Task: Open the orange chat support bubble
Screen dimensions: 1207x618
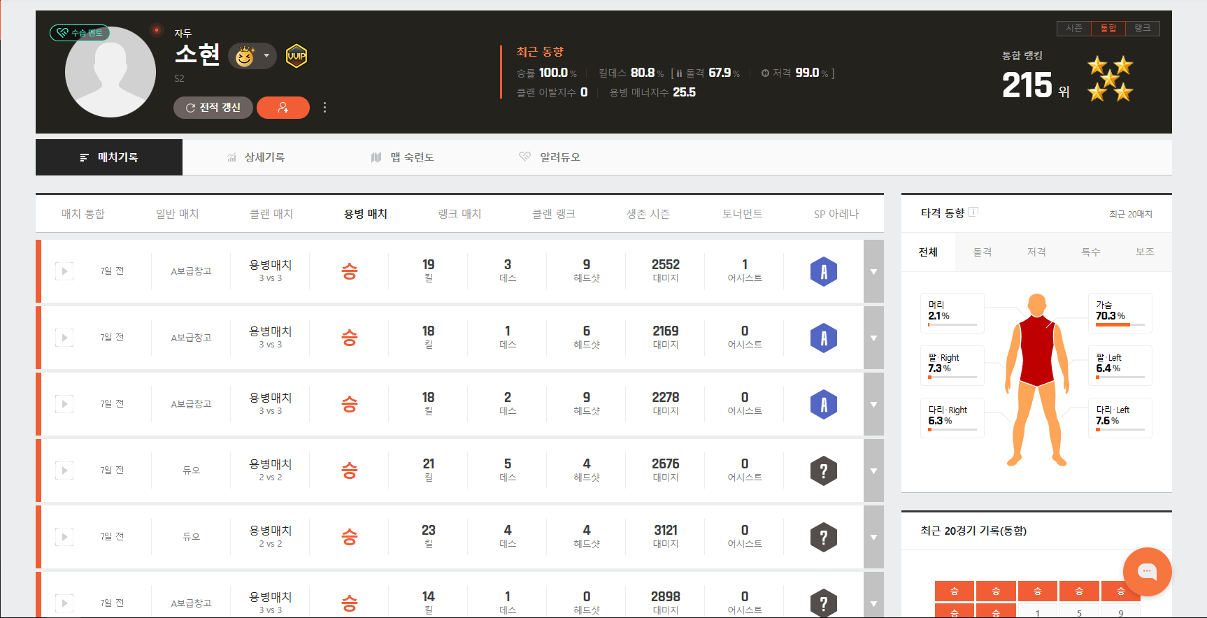Action: (1147, 572)
